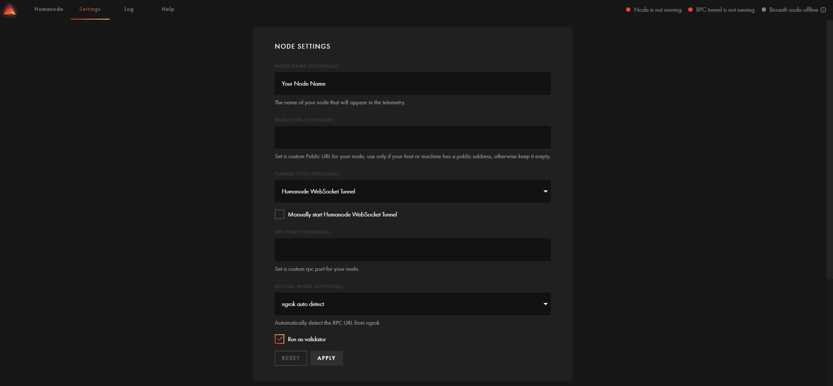This screenshot has width=833, height=386.
Task: Focus the Public URL input field
Action: coord(413,137)
